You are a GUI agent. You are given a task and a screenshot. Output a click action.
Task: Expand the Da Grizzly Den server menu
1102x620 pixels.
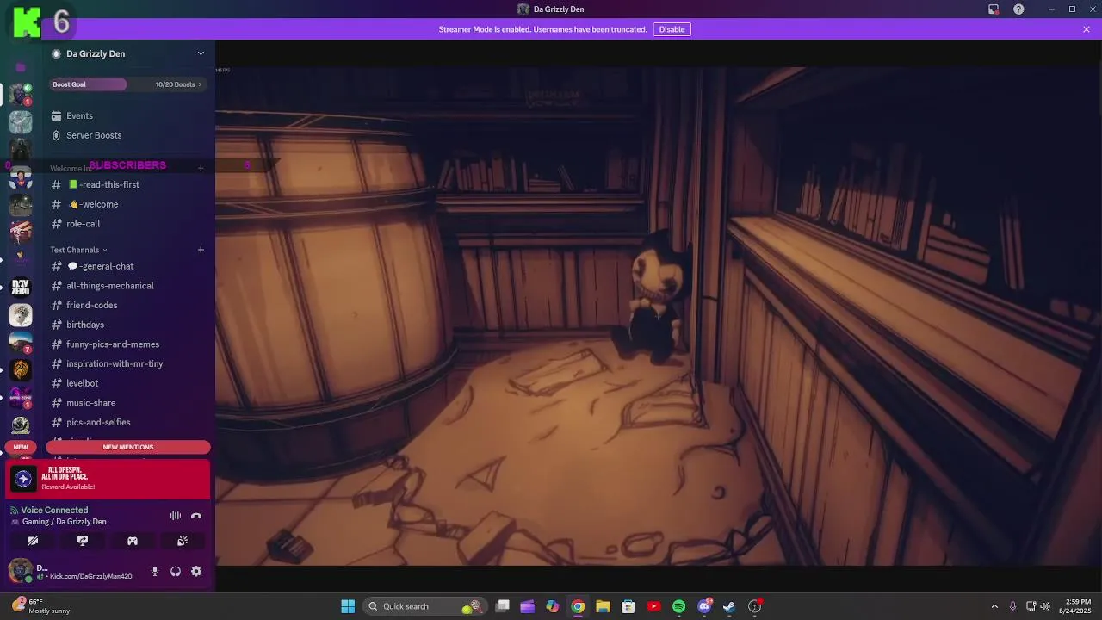(201, 53)
